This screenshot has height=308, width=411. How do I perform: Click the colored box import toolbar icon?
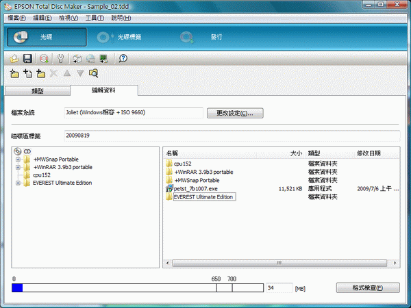[x=77, y=59]
